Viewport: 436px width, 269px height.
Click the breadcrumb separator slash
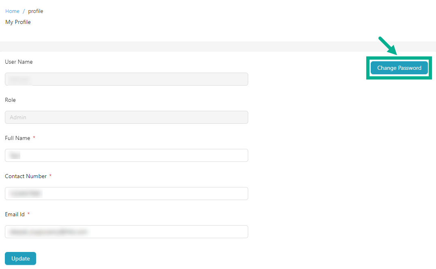[x=23, y=11]
